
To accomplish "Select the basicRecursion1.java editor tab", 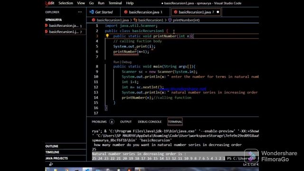I will tap(196, 12).
